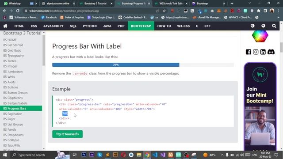The width and height of the screenshot is (283, 159).
Task: Open W3Schools LinkedIn icon
Action: (x=263, y=52)
